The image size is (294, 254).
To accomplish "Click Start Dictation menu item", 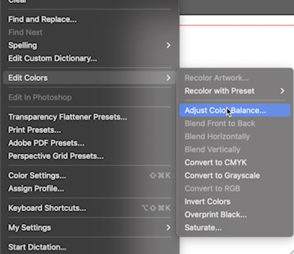I will tap(37, 247).
